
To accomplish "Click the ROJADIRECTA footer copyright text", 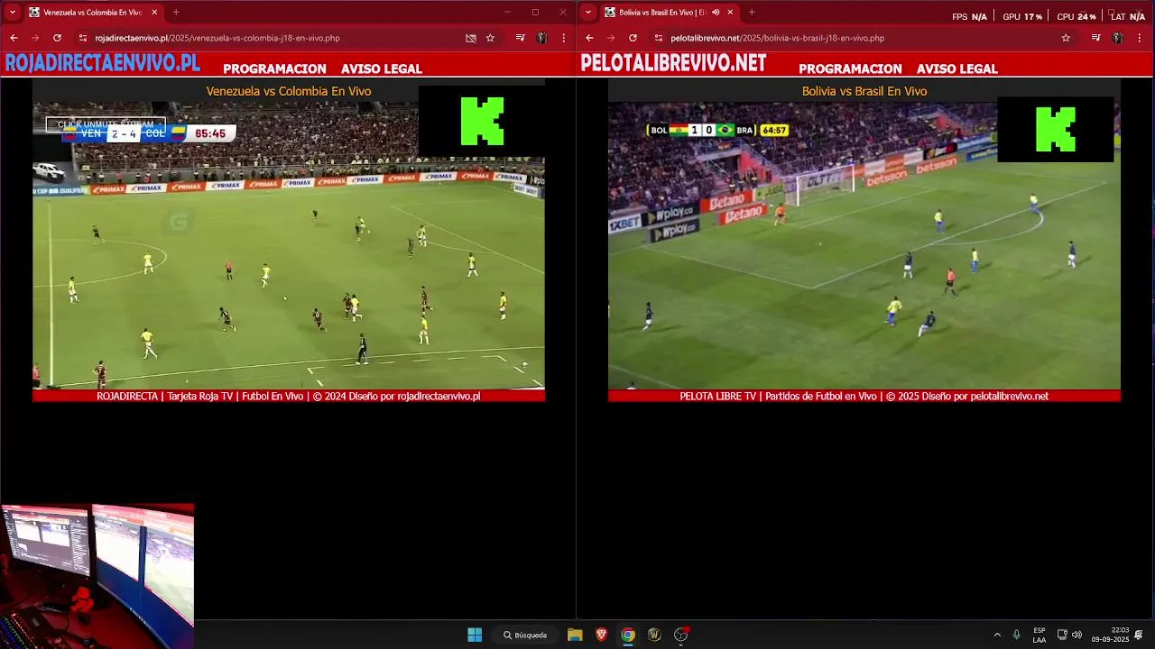I will pos(289,396).
